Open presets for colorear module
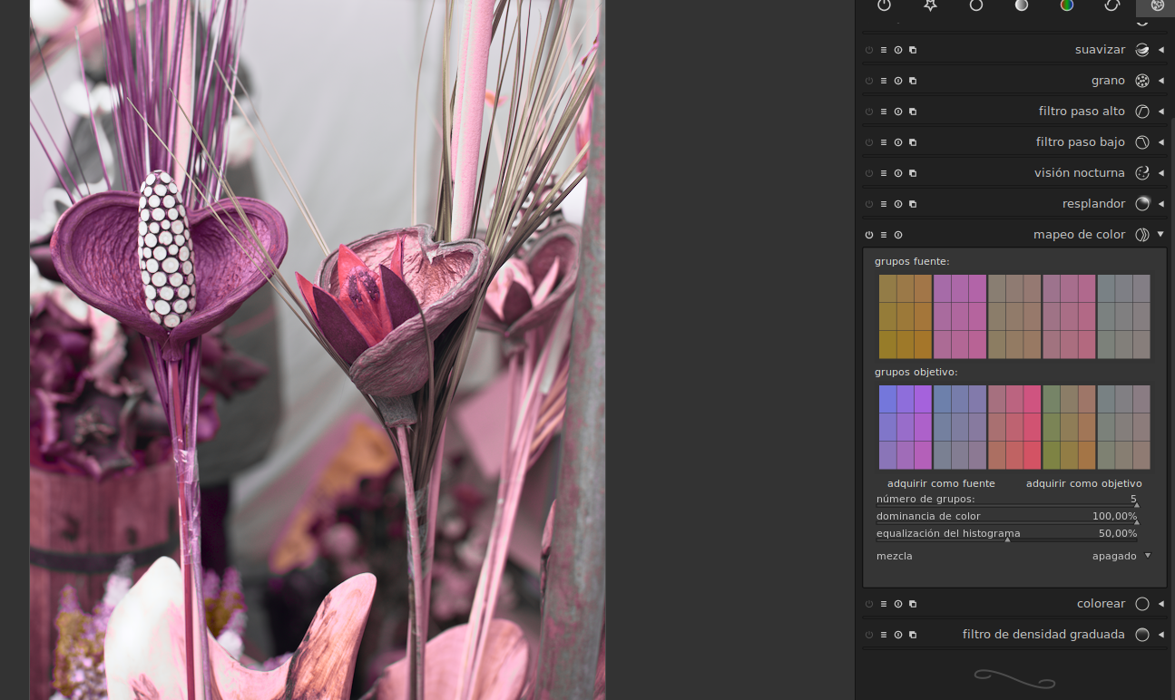 point(884,604)
